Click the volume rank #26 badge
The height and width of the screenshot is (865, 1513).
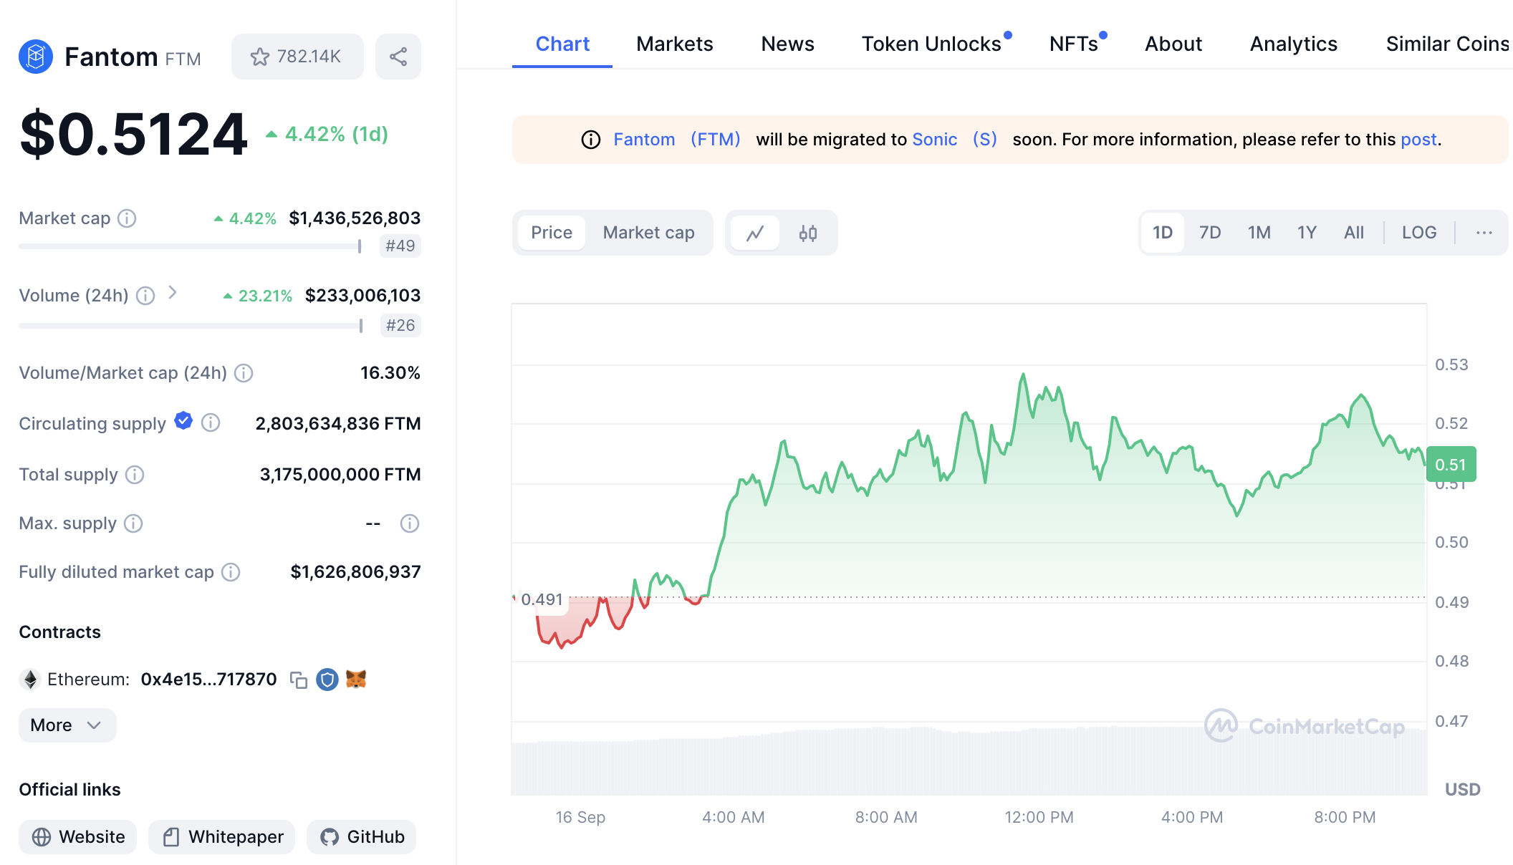(x=400, y=326)
